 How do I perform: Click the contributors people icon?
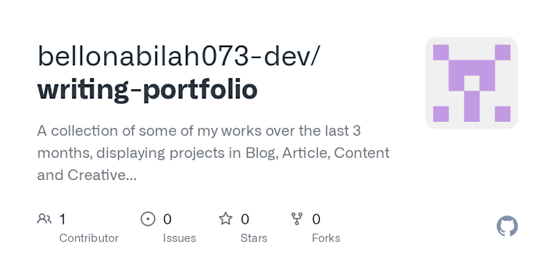click(44, 219)
